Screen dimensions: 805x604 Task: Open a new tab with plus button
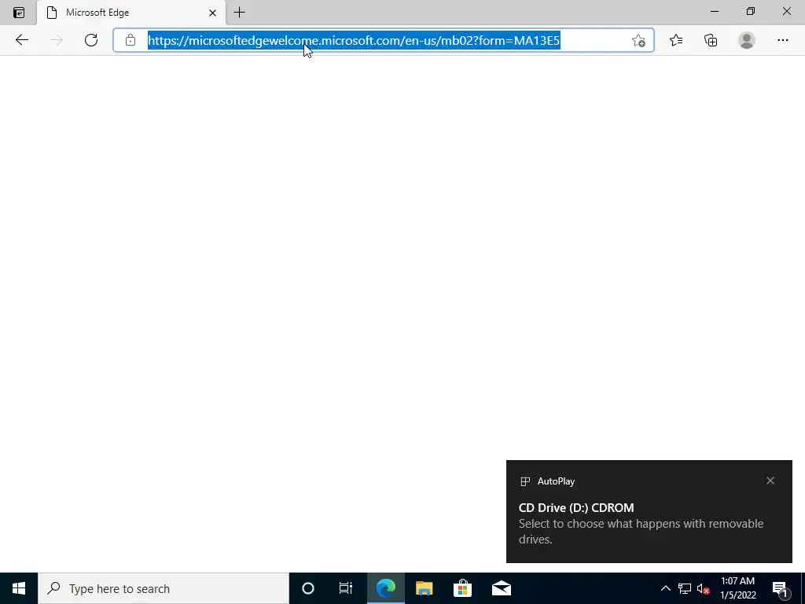point(239,13)
